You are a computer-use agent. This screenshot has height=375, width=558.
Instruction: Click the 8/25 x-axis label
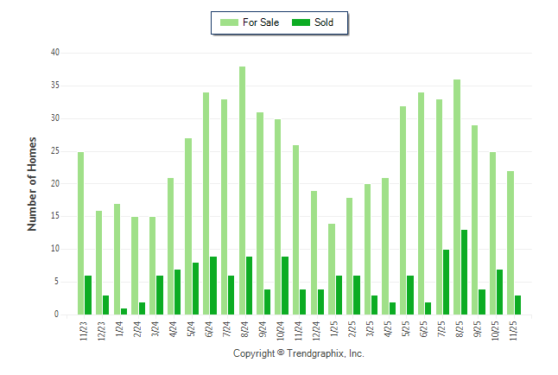tap(456, 330)
